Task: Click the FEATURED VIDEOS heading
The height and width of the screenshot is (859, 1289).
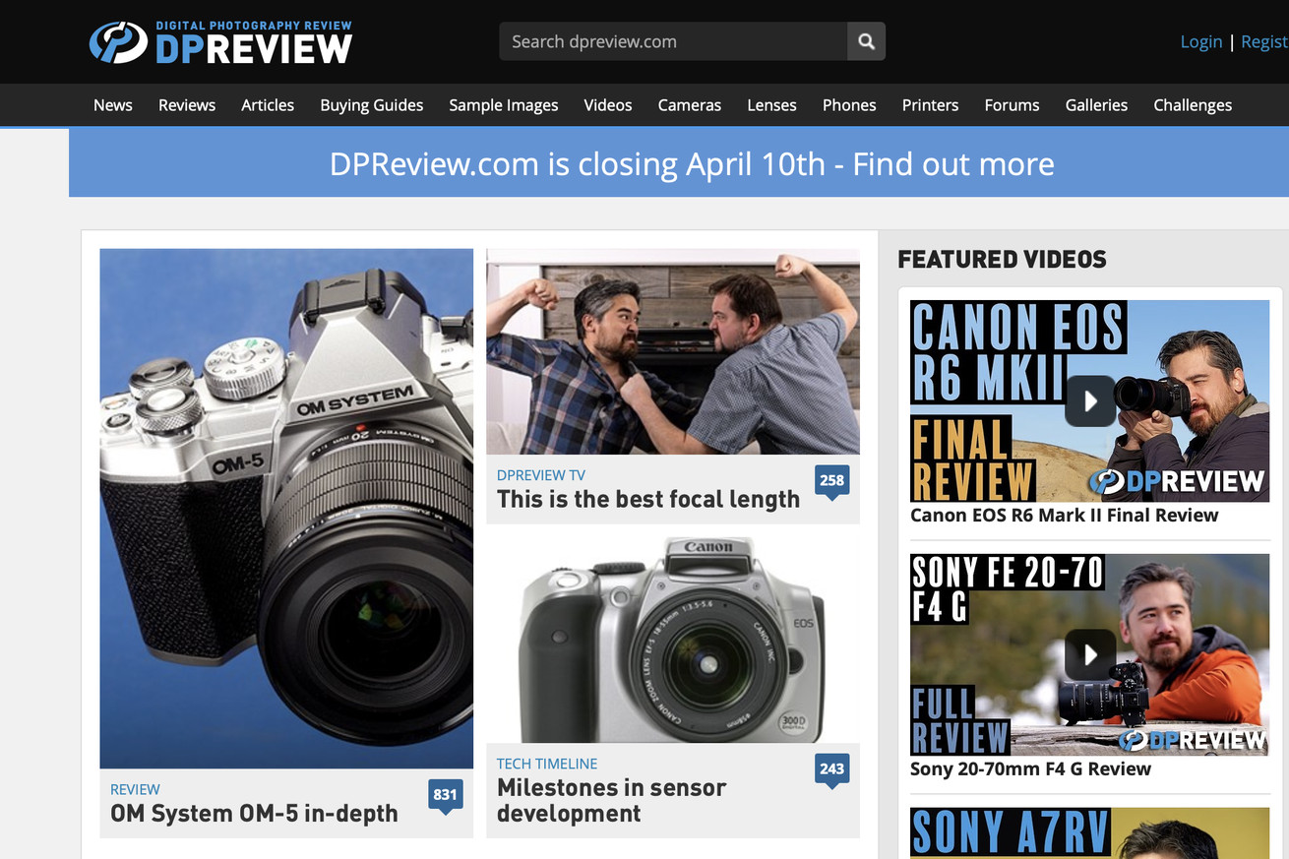Action: tap(1002, 260)
